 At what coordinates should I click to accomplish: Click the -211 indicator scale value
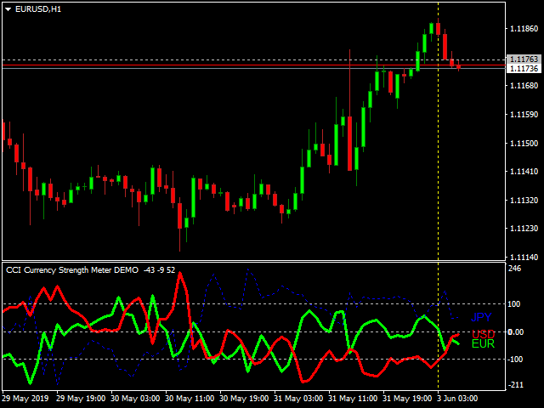[x=515, y=385]
